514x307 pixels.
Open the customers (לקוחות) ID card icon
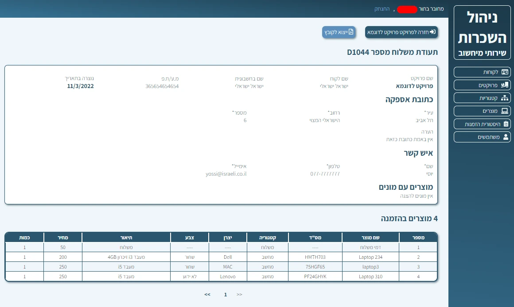pyautogui.click(x=505, y=72)
